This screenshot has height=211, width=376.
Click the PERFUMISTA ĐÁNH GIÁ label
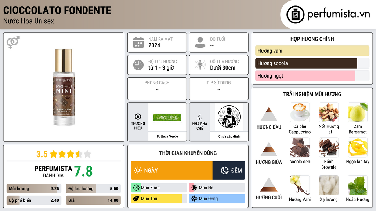point(53,171)
